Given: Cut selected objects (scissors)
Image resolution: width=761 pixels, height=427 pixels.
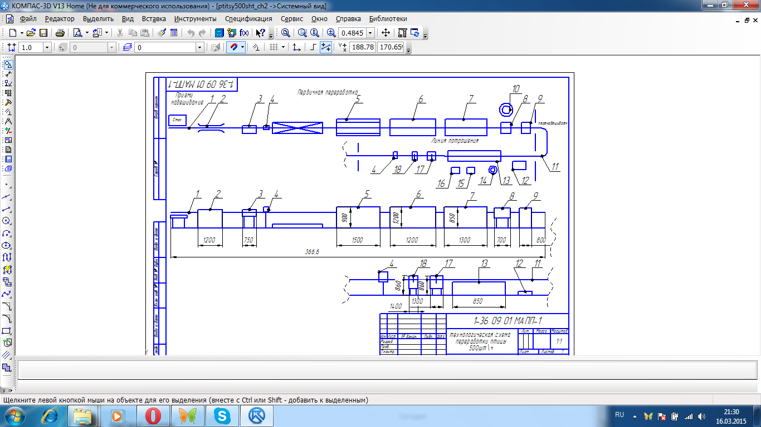Looking at the screenshot, I should 120,33.
